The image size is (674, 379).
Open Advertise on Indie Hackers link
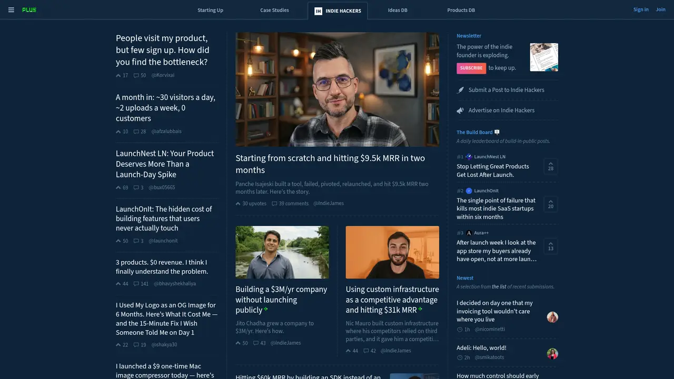(x=501, y=111)
